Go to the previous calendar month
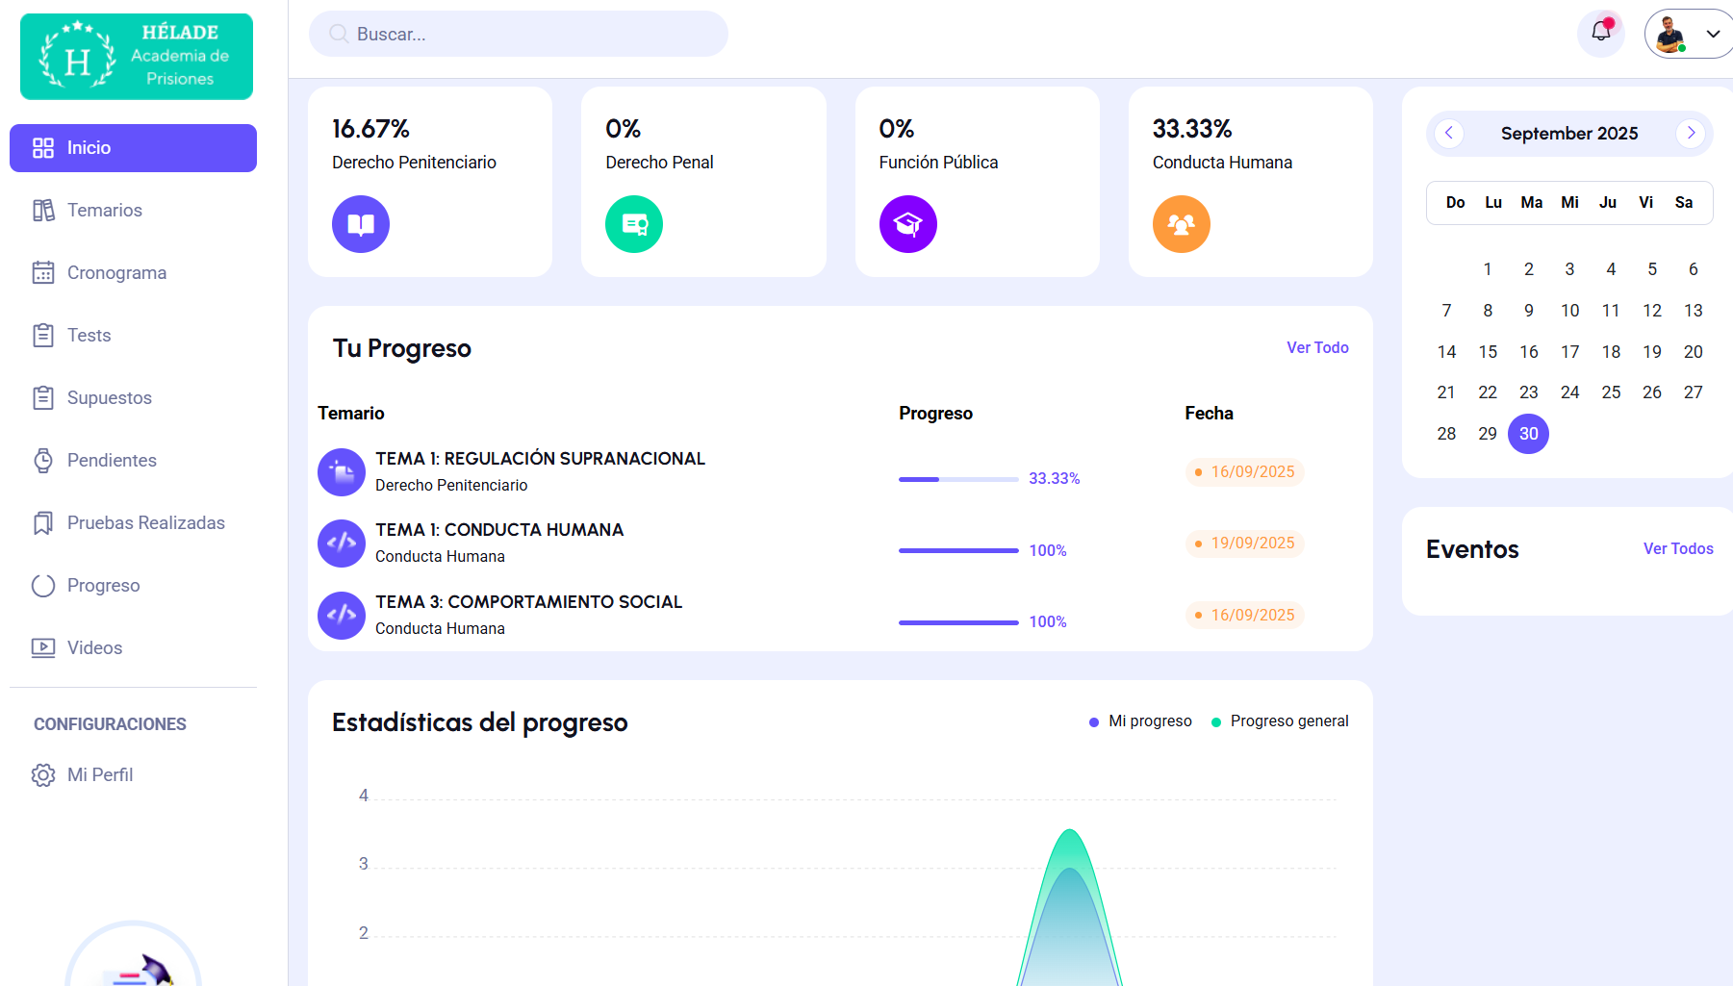This screenshot has width=1733, height=986. (x=1449, y=134)
